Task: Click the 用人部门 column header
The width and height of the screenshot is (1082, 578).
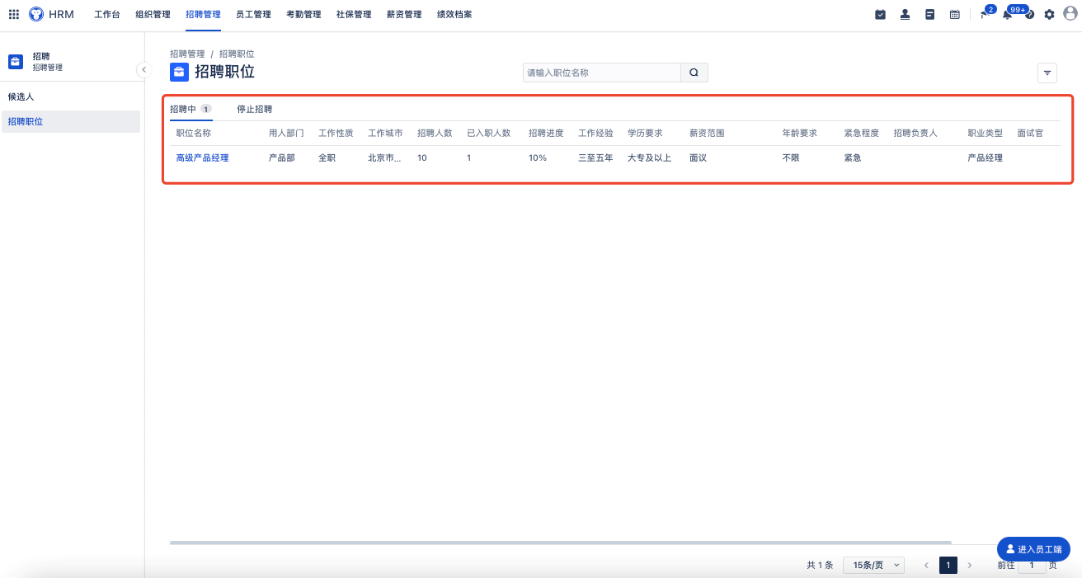Action: (286, 133)
